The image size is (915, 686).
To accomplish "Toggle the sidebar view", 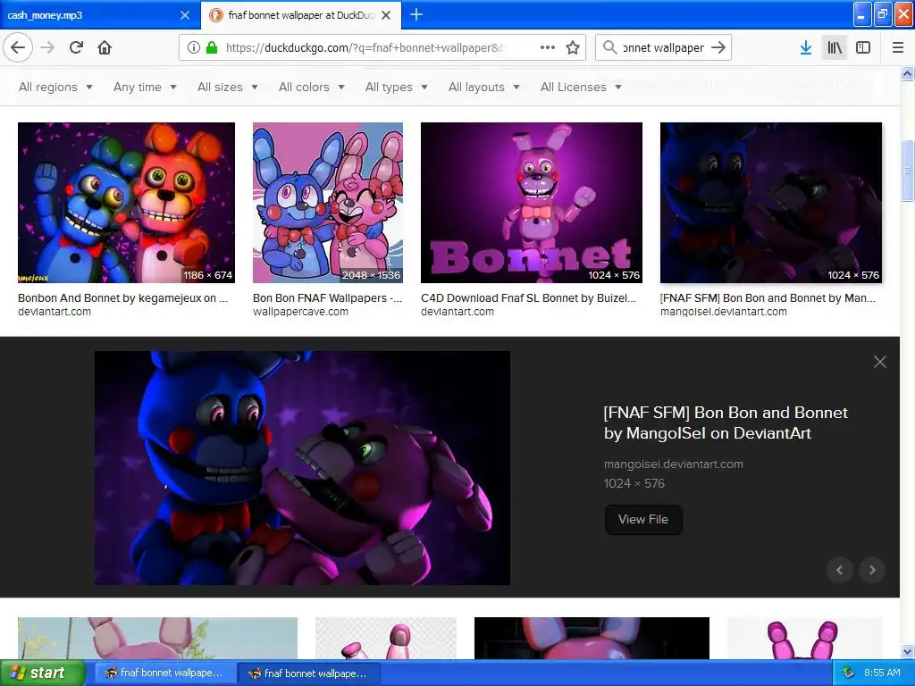I will 863,48.
